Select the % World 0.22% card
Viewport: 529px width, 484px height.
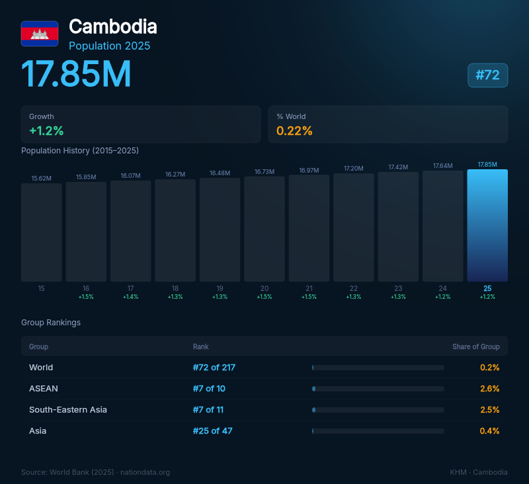click(x=388, y=124)
